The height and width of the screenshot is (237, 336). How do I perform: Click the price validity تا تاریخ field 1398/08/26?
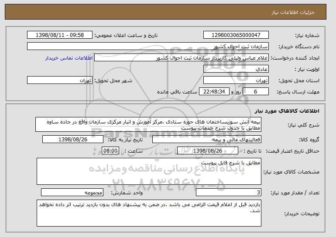[208, 151]
